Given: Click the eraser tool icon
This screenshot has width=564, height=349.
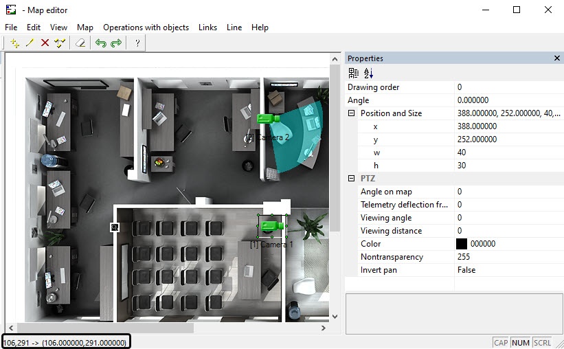Looking at the screenshot, I should [80, 43].
